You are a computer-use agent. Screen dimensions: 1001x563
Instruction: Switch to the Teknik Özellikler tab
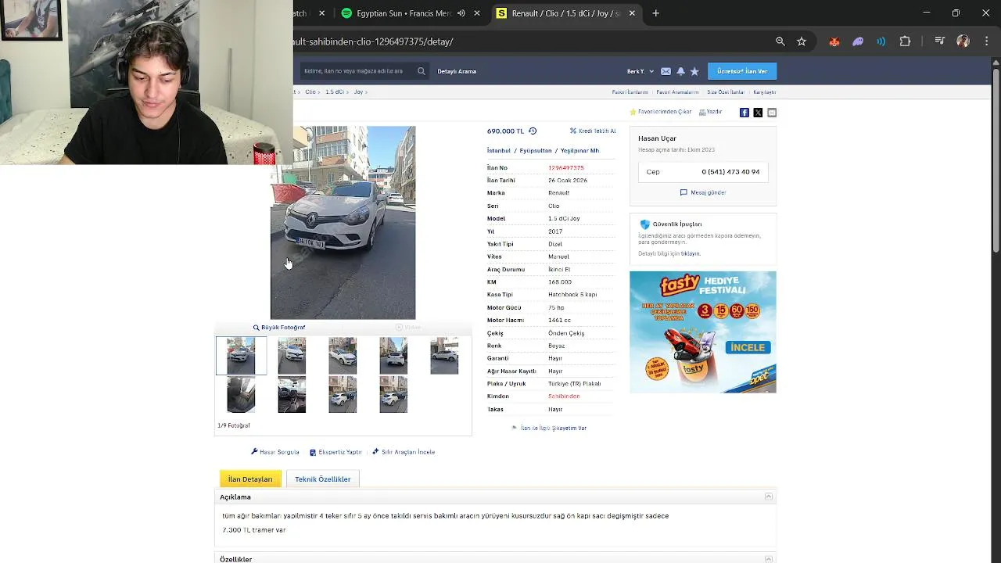323,479
